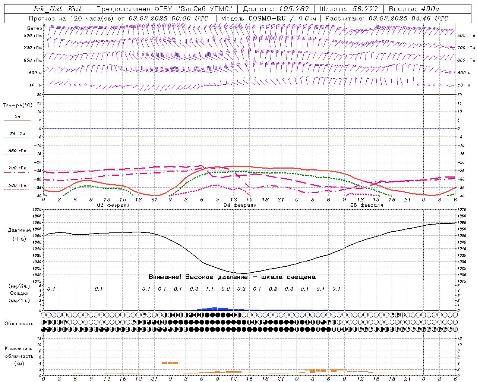This screenshot has height=382, width=477.
Task: Click the tall orange convective bar at 4 km
Action: [x=170, y=363]
